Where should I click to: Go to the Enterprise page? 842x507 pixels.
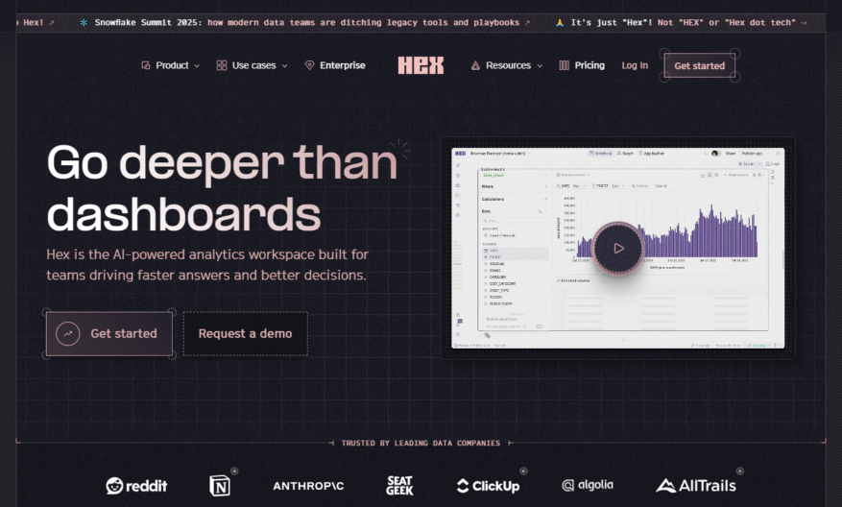coord(335,65)
